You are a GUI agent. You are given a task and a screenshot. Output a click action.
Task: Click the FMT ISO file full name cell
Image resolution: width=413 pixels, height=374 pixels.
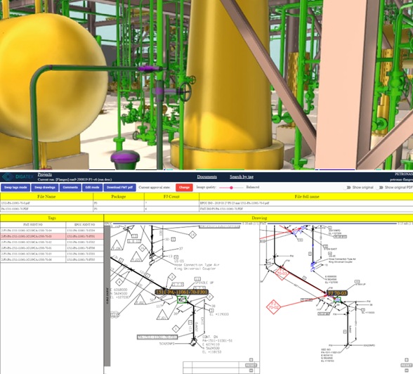tap(306, 209)
